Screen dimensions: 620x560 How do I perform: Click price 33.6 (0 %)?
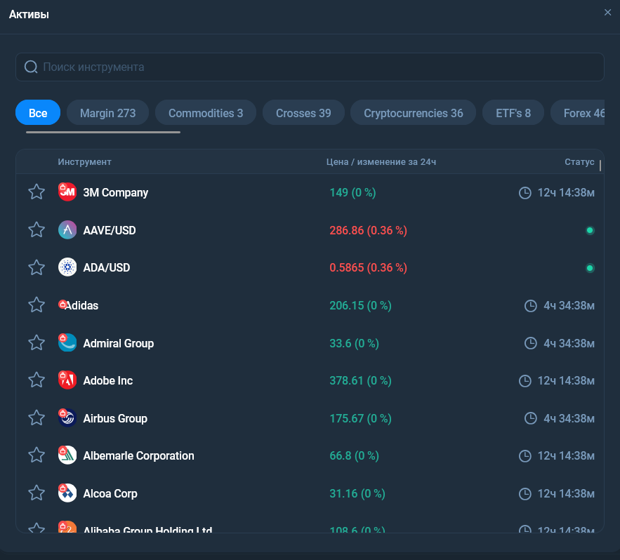pos(355,343)
